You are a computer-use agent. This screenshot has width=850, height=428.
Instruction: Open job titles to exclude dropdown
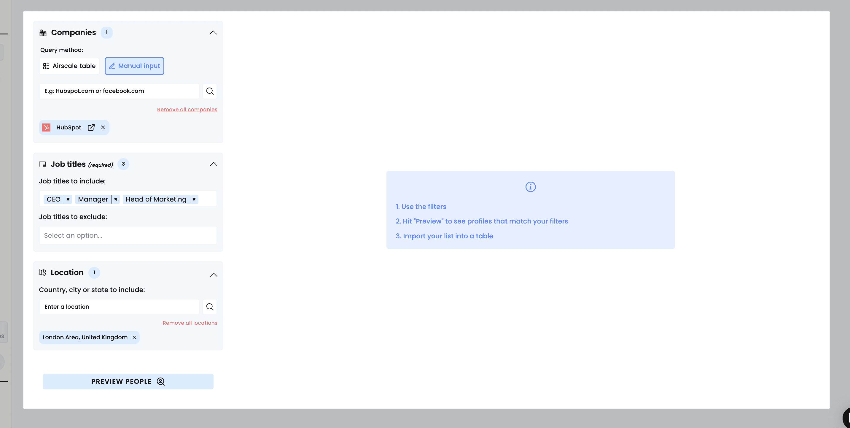tap(128, 235)
